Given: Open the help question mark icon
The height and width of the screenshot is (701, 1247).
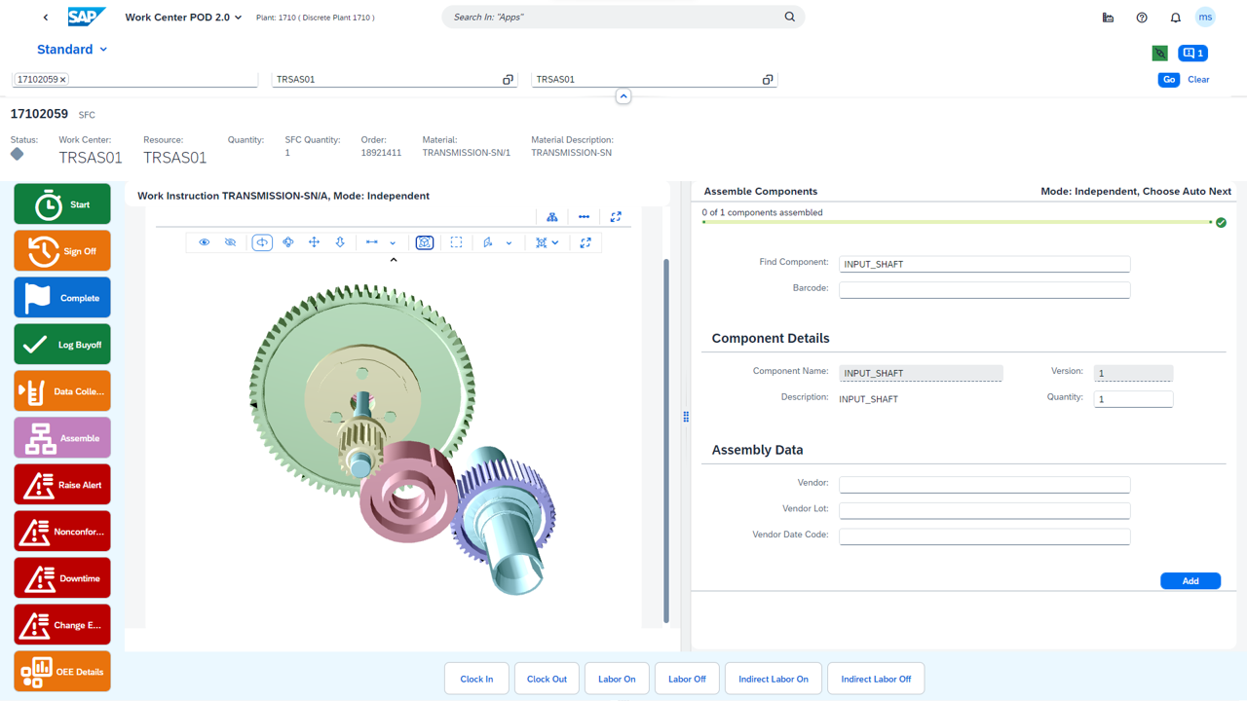Looking at the screenshot, I should click(1142, 18).
